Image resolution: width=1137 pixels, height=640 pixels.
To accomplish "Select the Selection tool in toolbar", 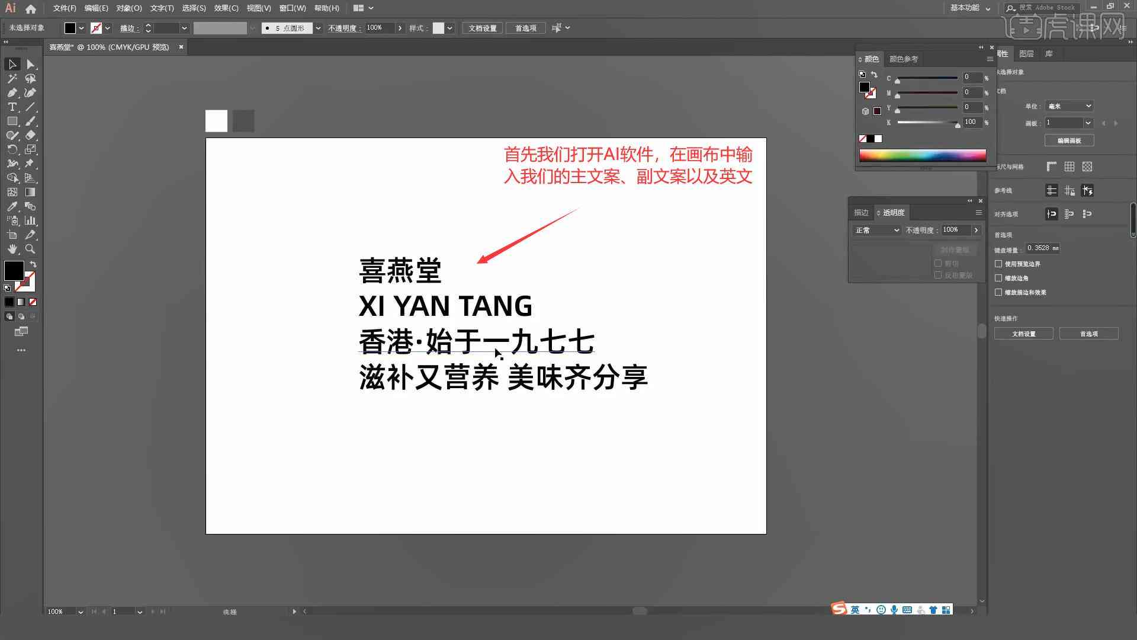I will tap(12, 63).
